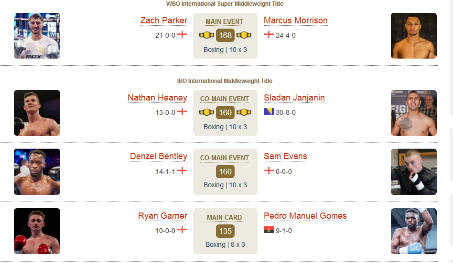View Sam Evans' photo thumbnail
453x263 pixels.
(414, 172)
